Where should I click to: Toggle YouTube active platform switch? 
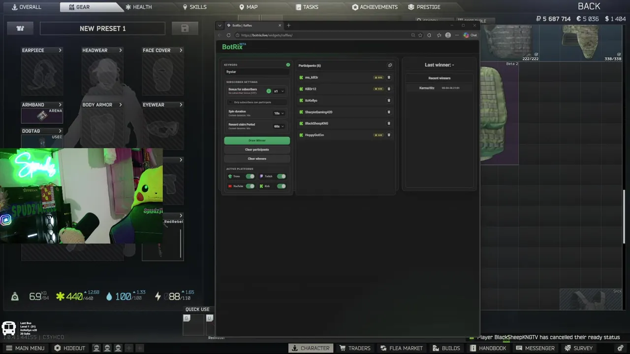point(250,186)
